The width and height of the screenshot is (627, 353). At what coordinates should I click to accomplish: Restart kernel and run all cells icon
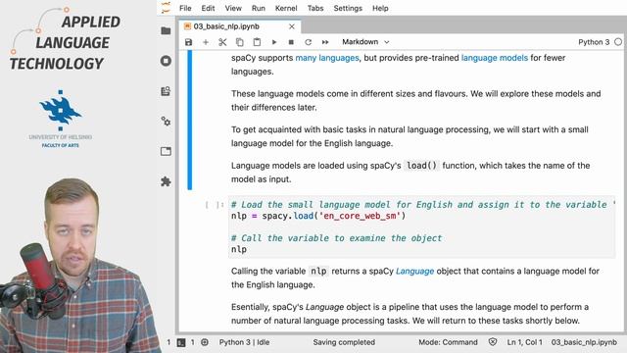pyautogui.click(x=325, y=42)
